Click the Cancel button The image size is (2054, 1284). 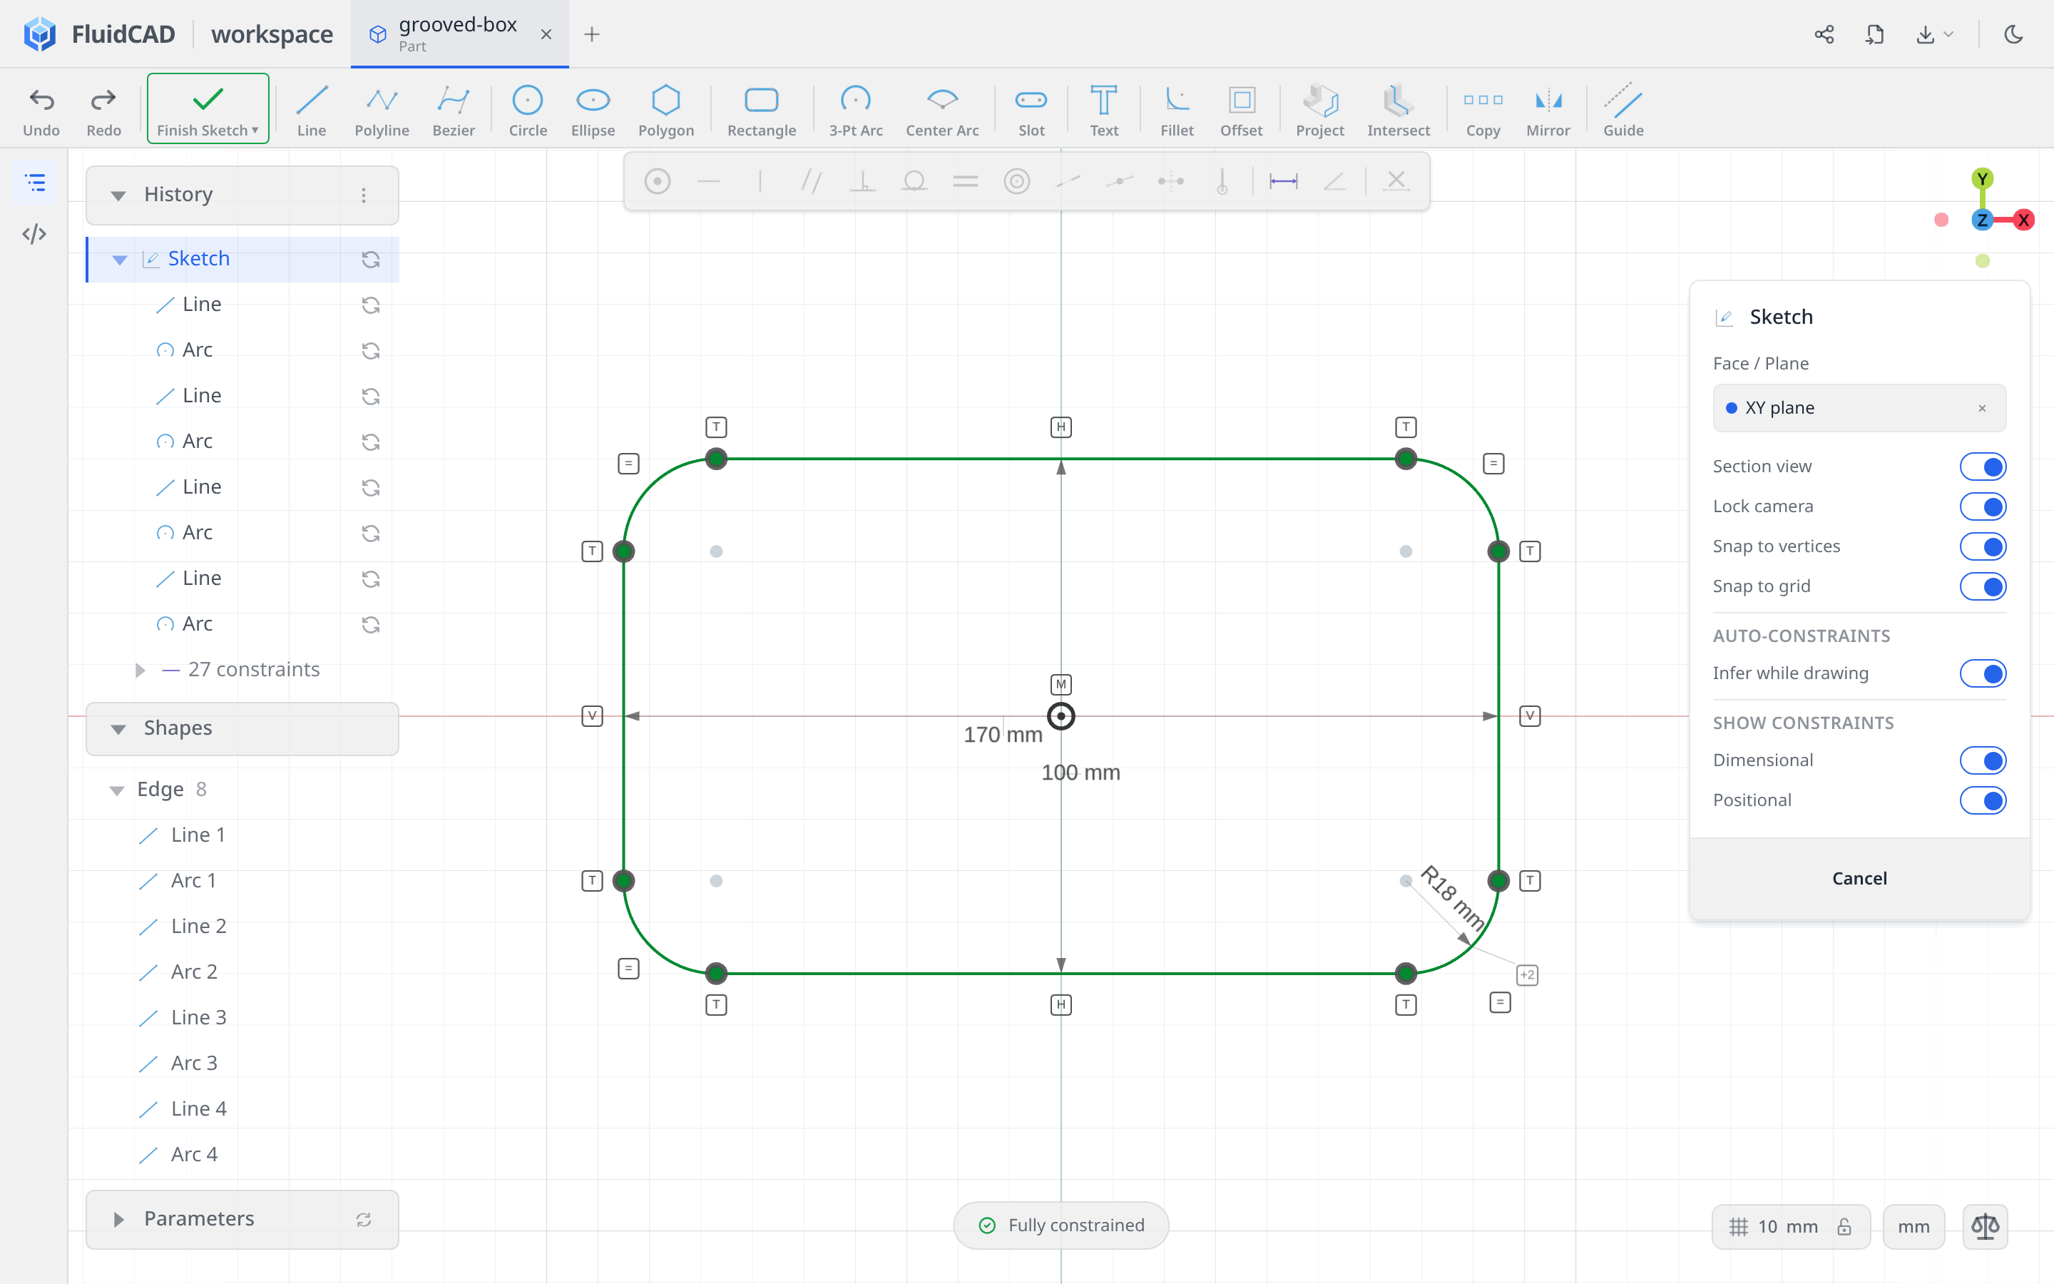1859,878
